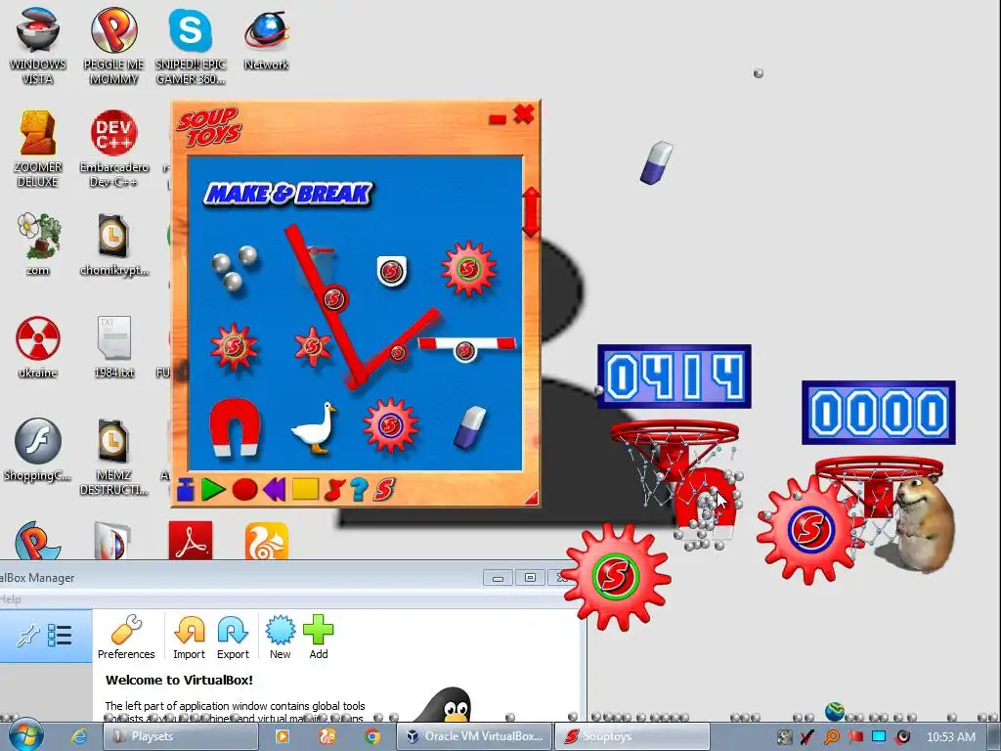Open the Skype SNIPED!! EPIC GAMER icon
The height and width of the screenshot is (751, 1001).
[191, 46]
